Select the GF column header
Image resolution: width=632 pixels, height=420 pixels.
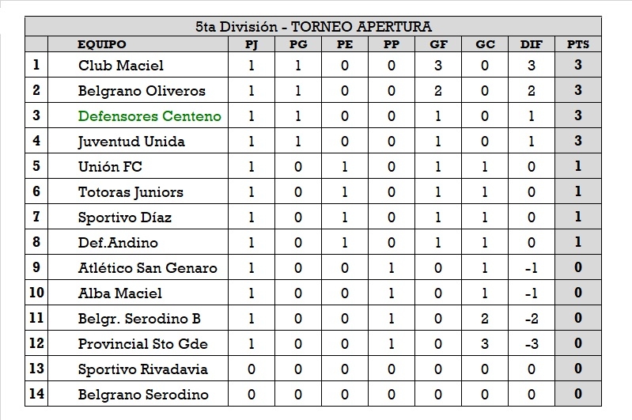[x=438, y=44]
